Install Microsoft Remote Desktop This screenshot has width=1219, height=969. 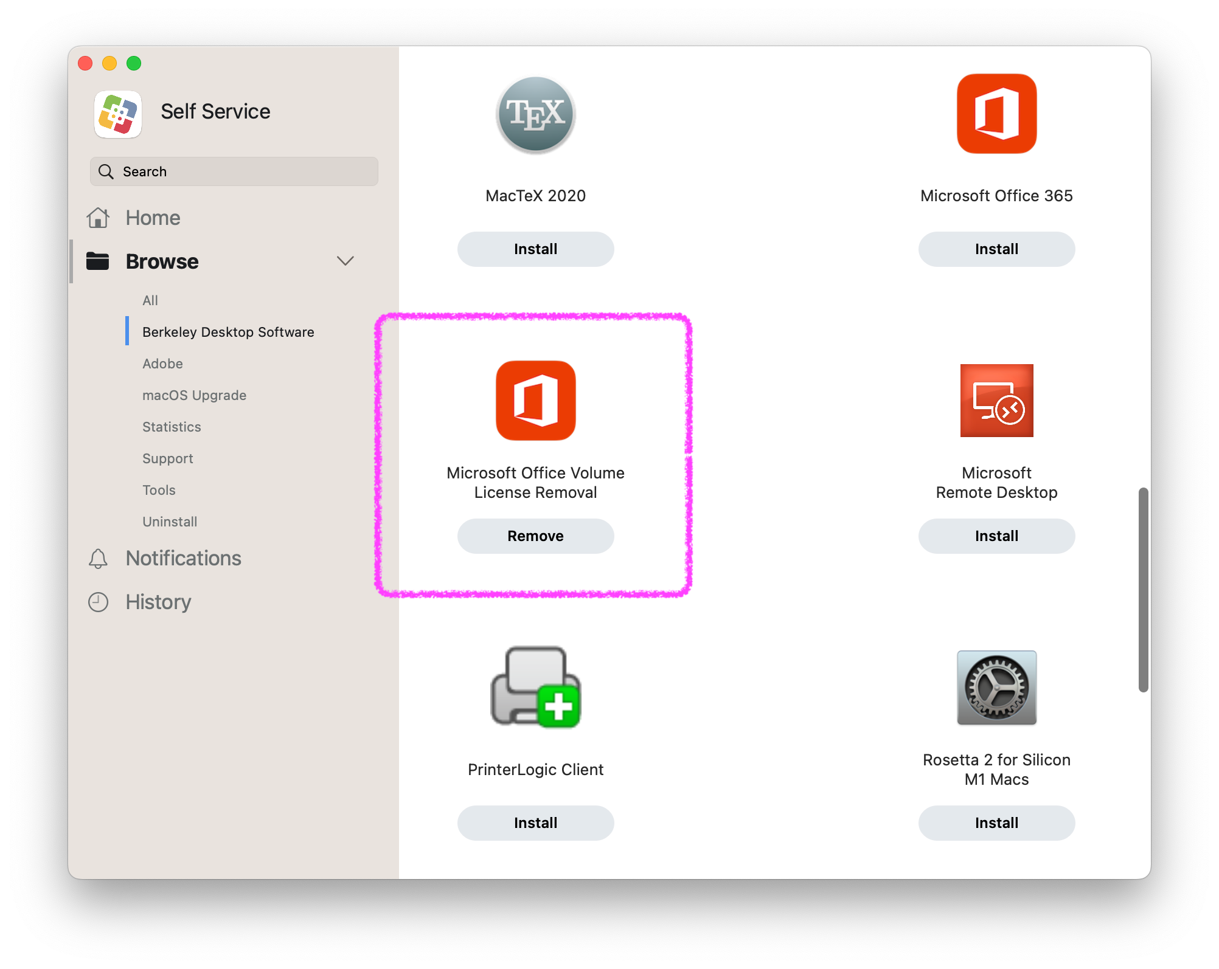click(x=996, y=536)
